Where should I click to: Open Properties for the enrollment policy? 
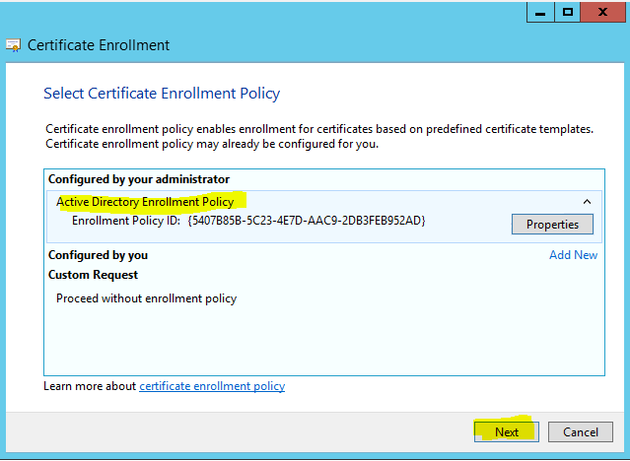[x=552, y=224]
